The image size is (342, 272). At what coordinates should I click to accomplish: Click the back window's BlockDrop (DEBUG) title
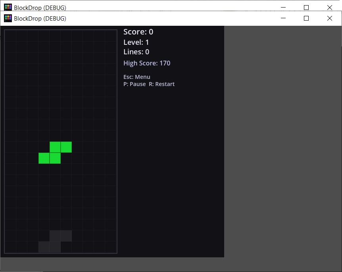click(x=40, y=8)
